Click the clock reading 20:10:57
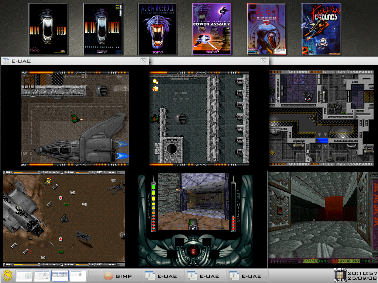The height and width of the screenshot is (283, 378). tap(362, 273)
